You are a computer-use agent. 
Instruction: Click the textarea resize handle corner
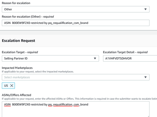point(149,116)
